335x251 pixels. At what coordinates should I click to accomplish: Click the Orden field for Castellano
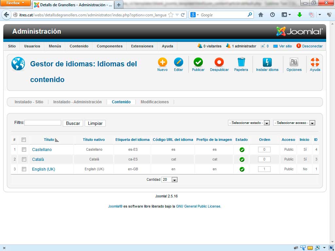(x=264, y=149)
